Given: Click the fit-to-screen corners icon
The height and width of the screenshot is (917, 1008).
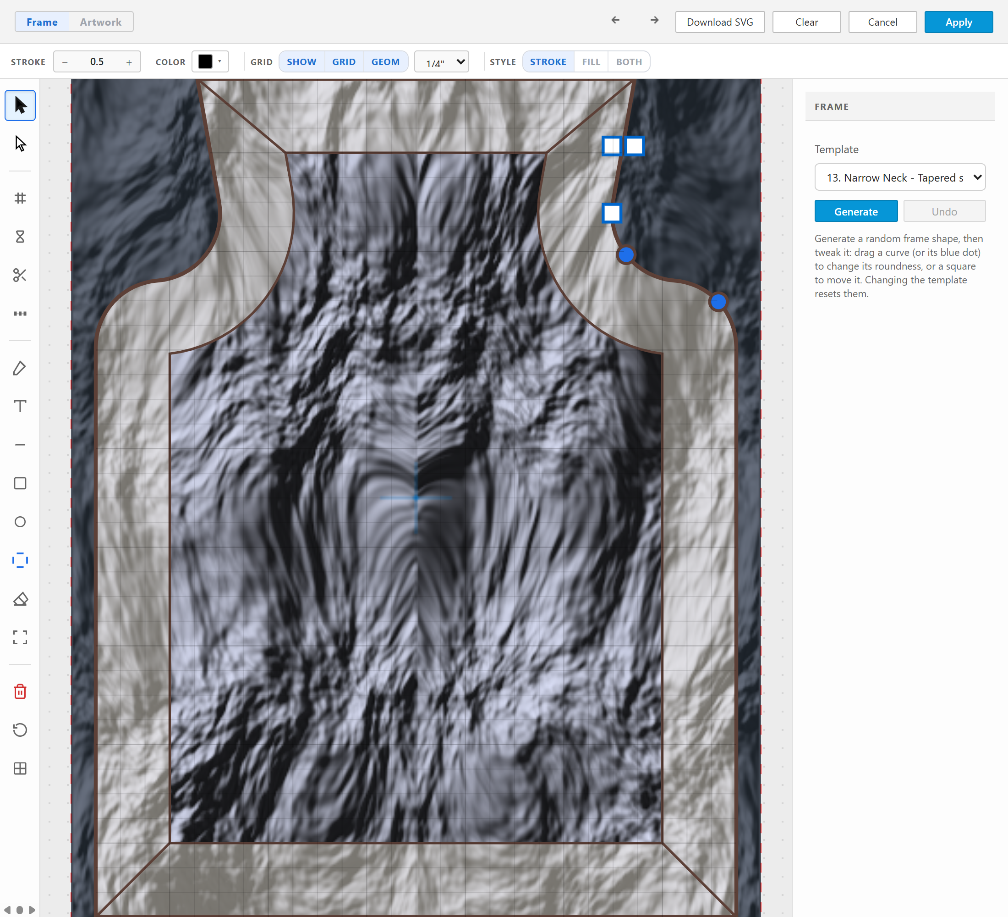Looking at the screenshot, I should [20, 637].
